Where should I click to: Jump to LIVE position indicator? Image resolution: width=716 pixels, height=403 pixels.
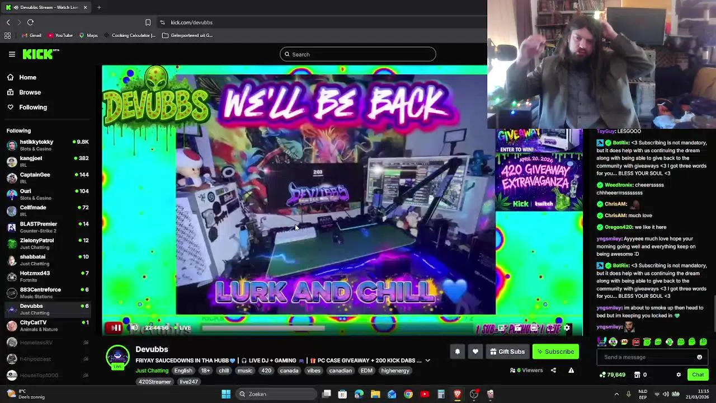(182, 328)
